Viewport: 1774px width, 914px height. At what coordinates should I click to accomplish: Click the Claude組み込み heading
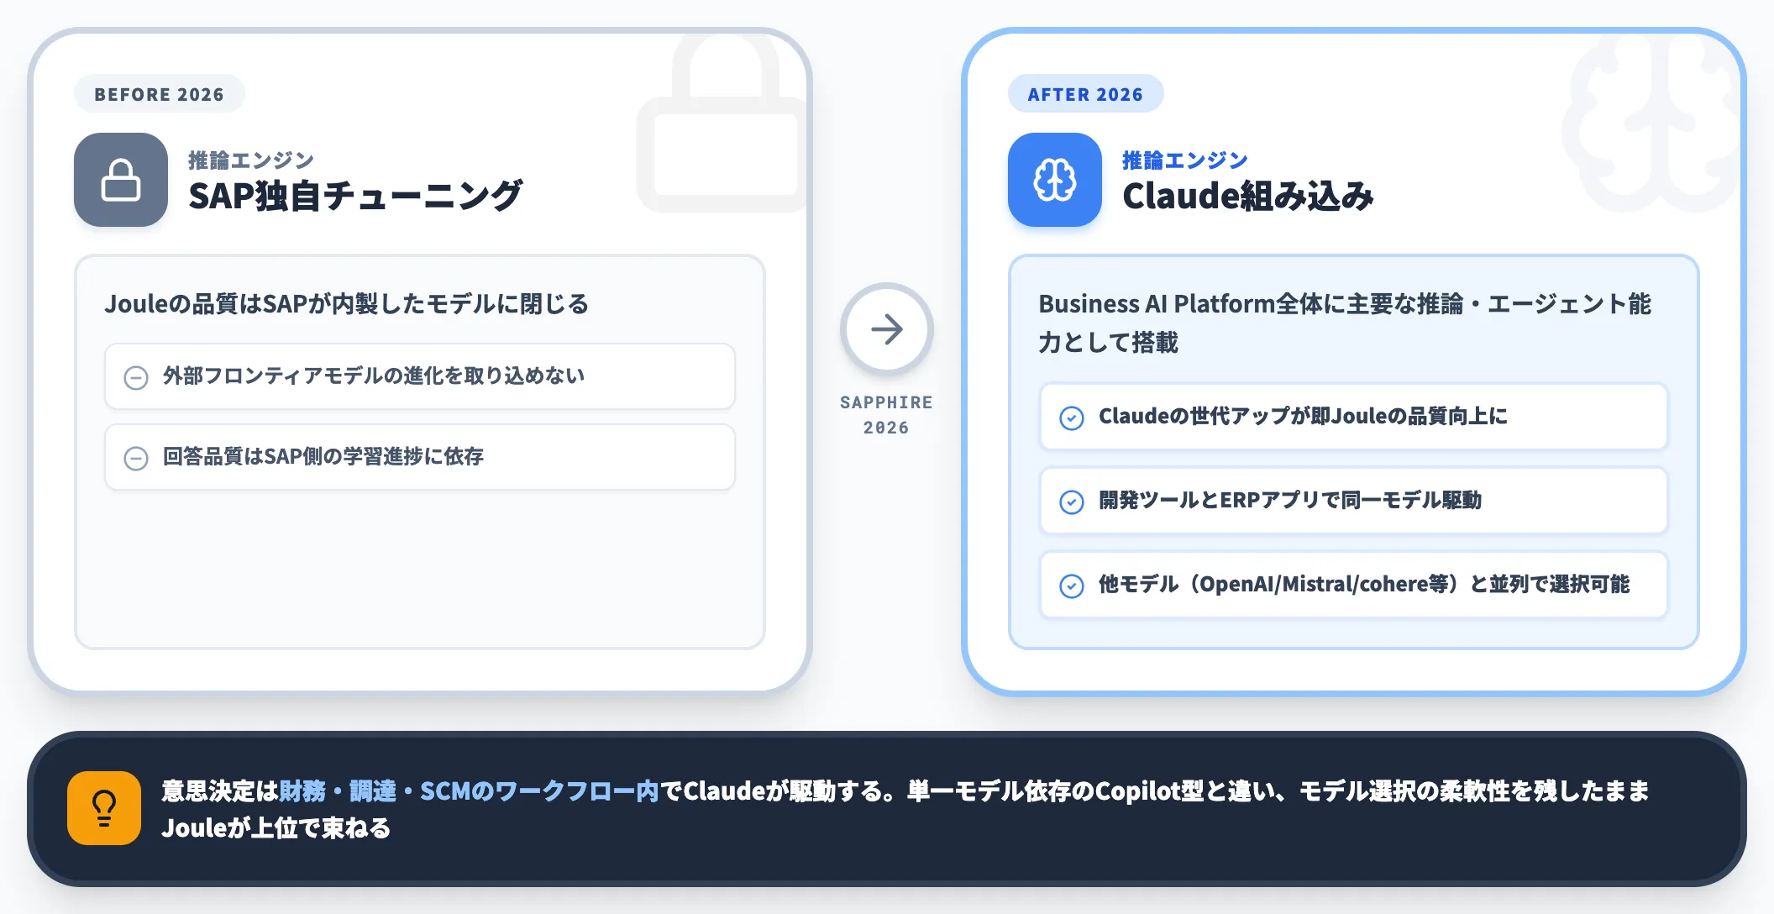[1248, 196]
